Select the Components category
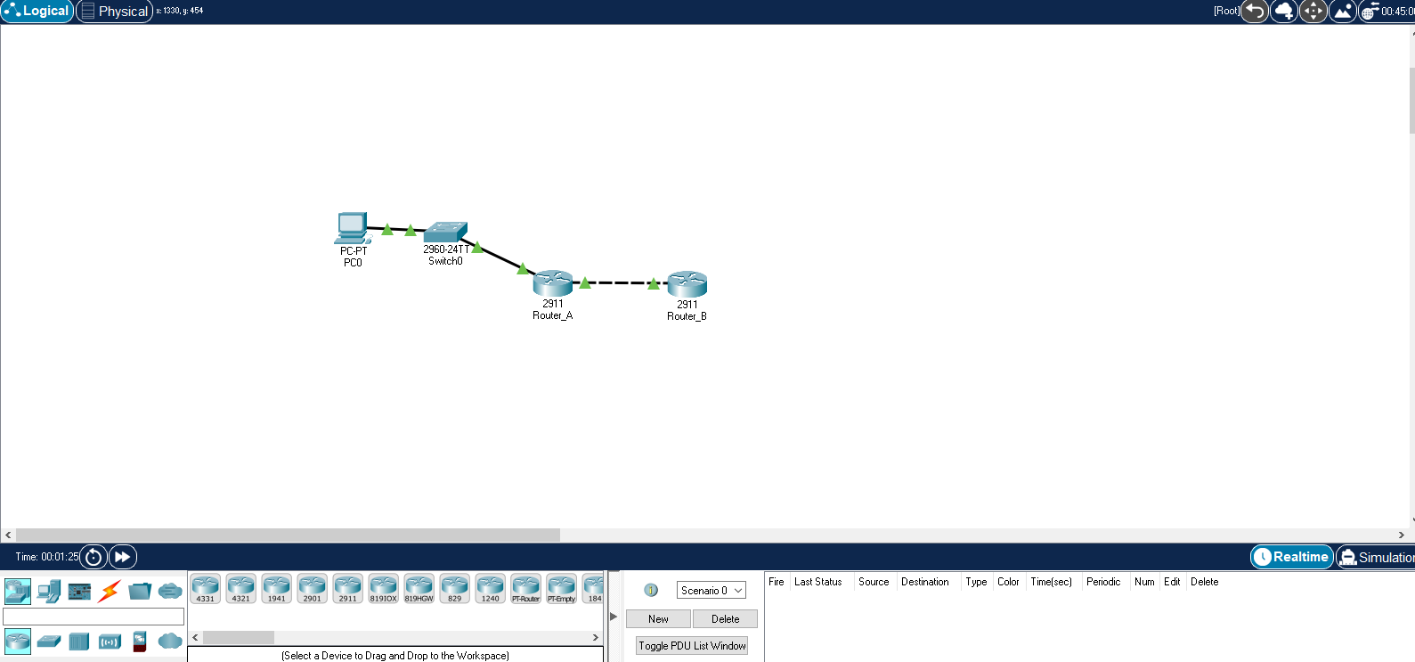 [79, 591]
